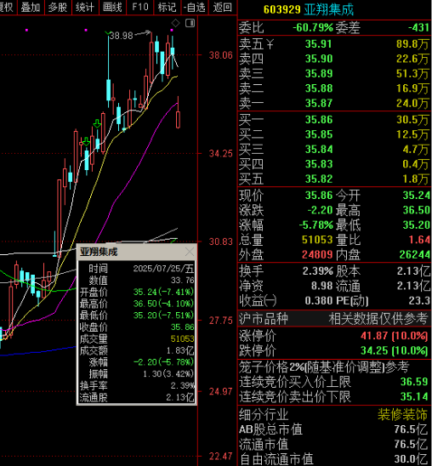
Task: Click the 今开 value 35.24
Action: [x=416, y=196]
